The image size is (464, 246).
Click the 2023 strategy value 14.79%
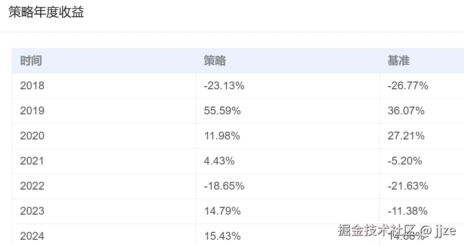click(x=222, y=211)
